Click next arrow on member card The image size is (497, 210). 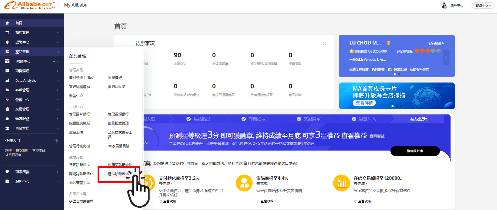click(446, 58)
